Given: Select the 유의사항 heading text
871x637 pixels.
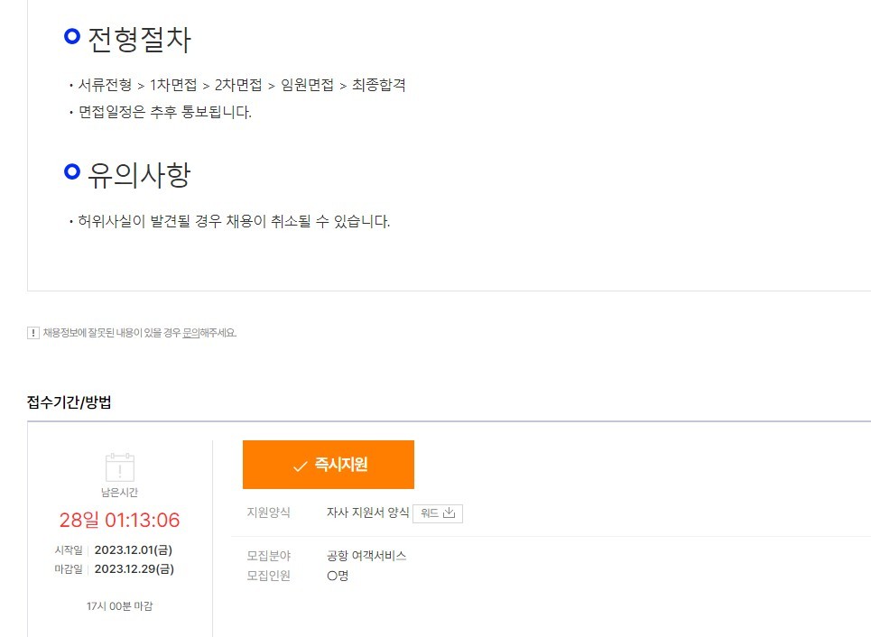Looking at the screenshot, I should coord(139,175).
